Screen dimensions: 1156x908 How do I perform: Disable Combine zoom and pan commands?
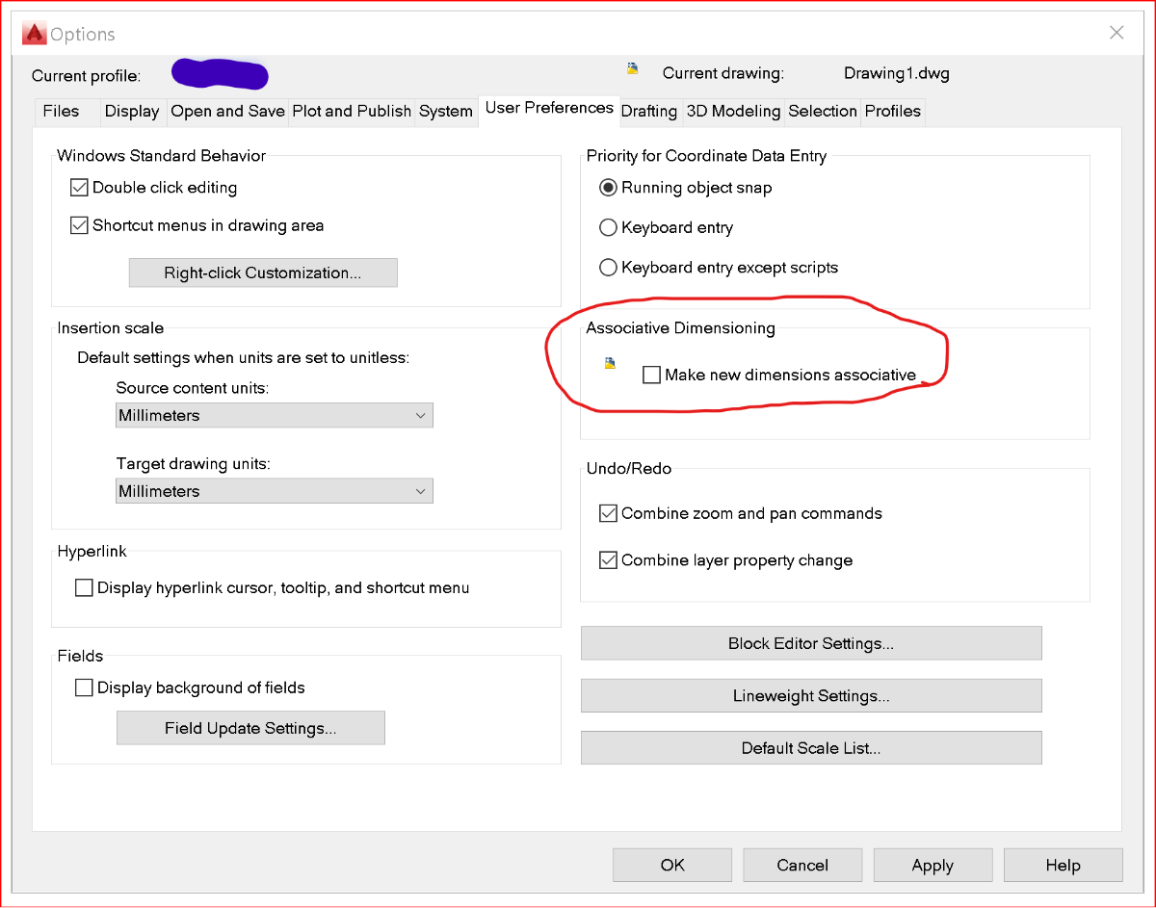608,513
